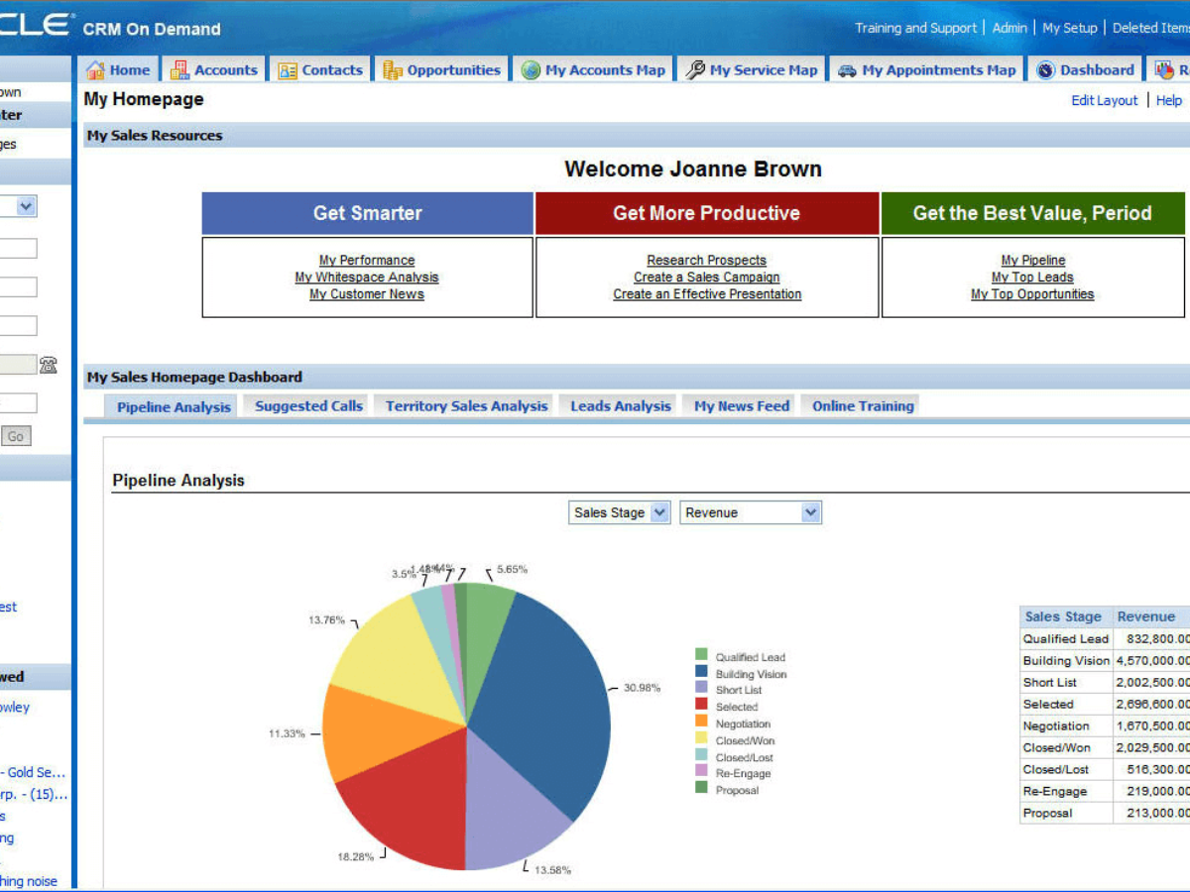Screen dimensions: 1190x892
Task: Open the Sales Stage dropdown above the chart
Action: pyautogui.click(x=620, y=512)
